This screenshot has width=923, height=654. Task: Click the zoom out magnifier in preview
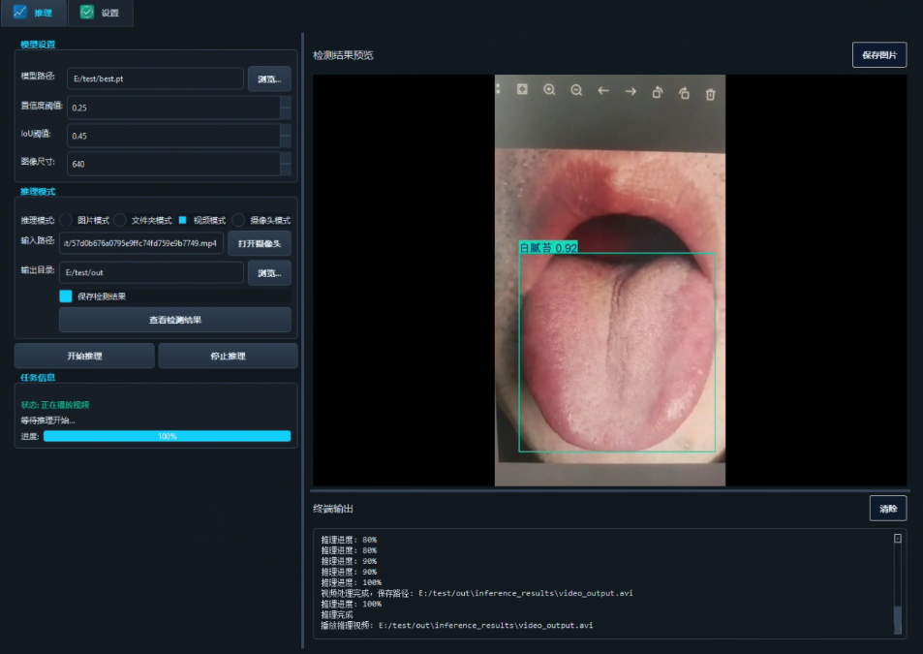click(576, 90)
